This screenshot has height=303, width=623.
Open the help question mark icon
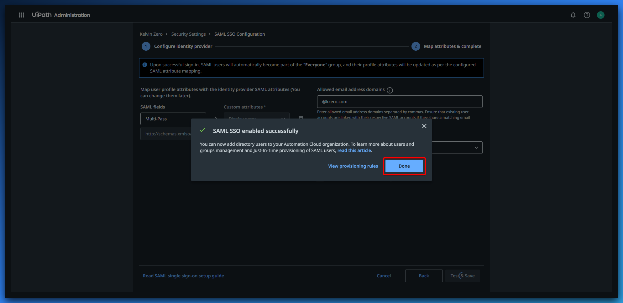tap(587, 15)
